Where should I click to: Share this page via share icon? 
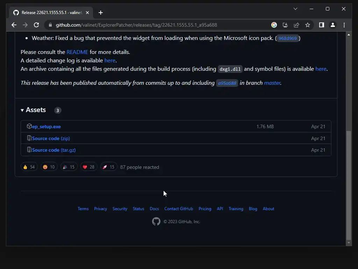[x=296, y=25]
